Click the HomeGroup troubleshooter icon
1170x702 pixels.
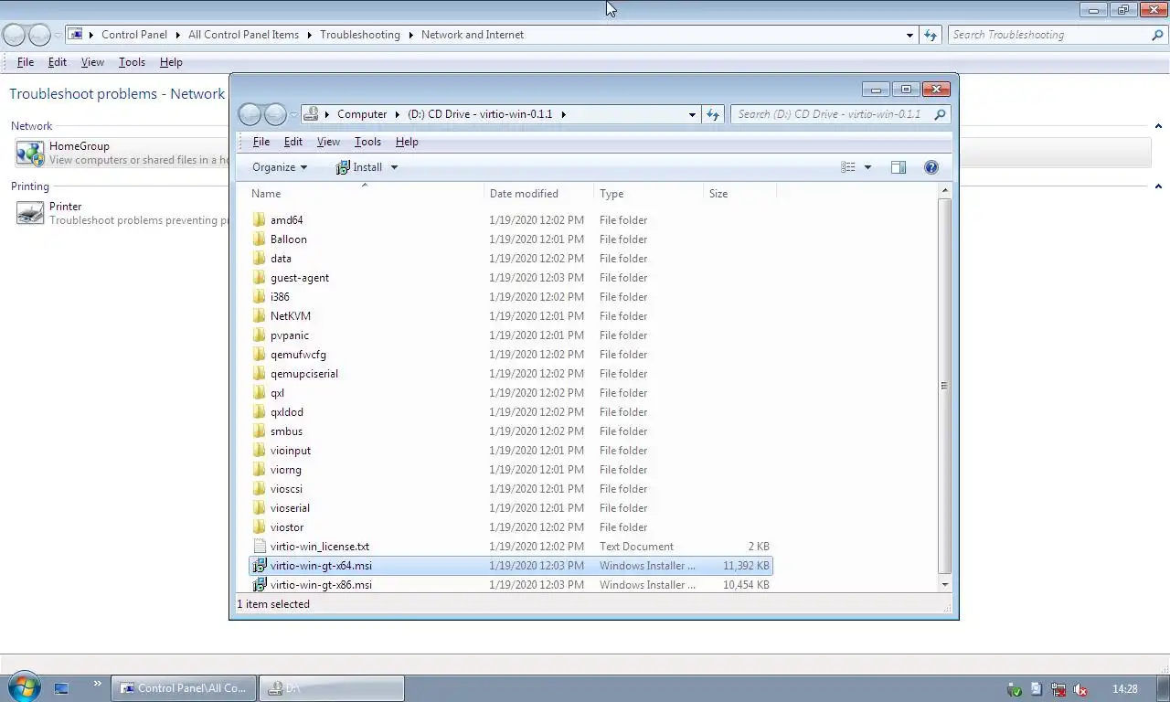30,153
